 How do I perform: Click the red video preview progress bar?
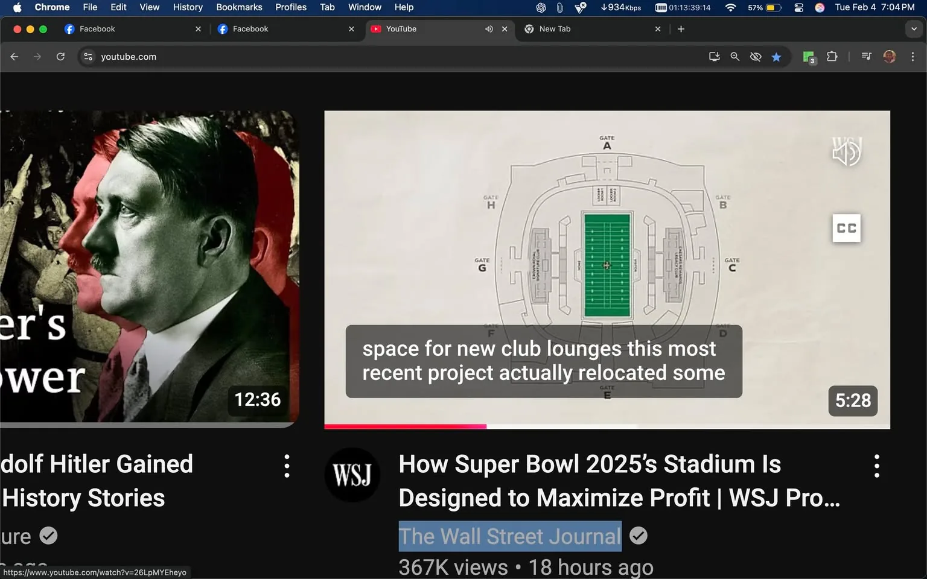(x=405, y=426)
